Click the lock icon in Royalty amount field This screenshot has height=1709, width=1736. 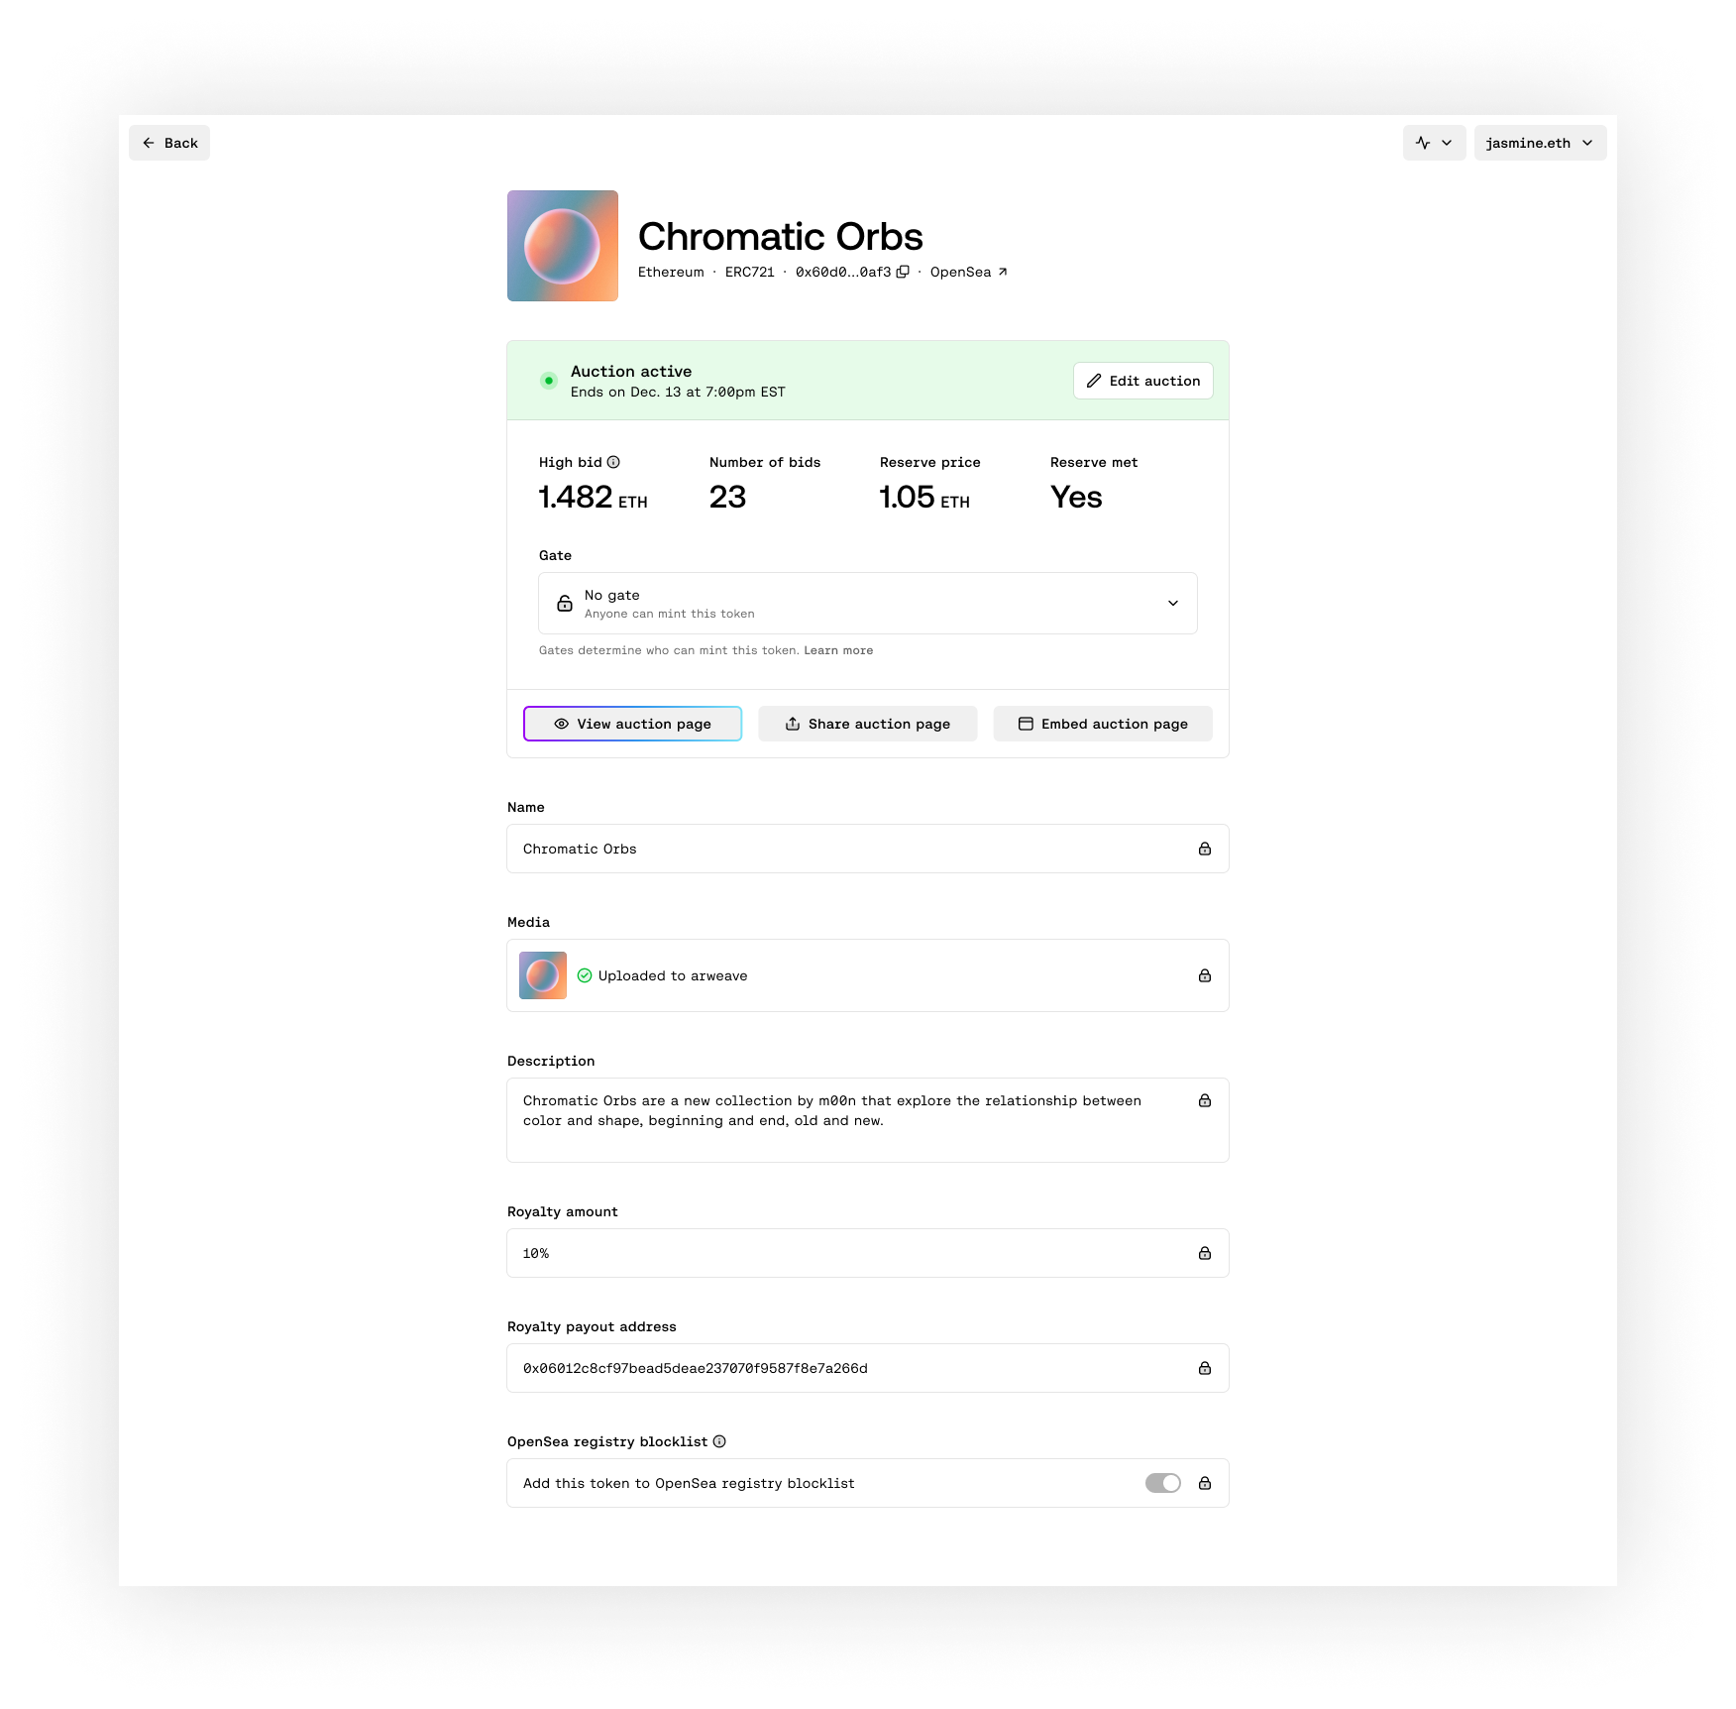point(1205,1253)
